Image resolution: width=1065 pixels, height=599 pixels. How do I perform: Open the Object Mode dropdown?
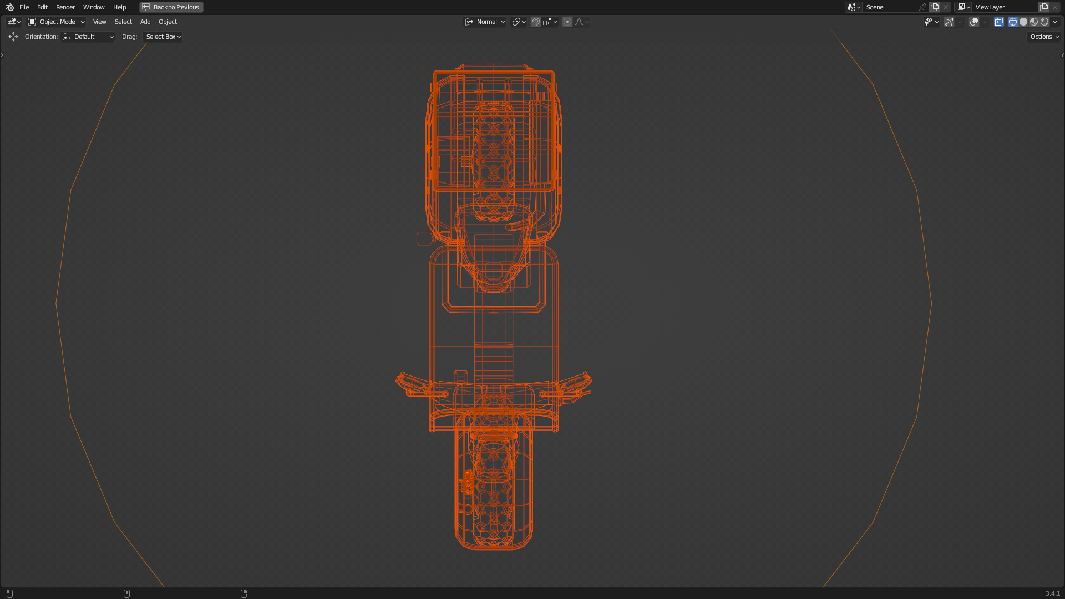tap(57, 22)
